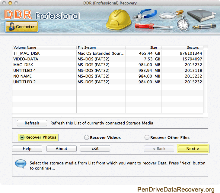Image resolution: width=220 pixels, height=193 pixels.
Task: Sort by File System column header
Action: (x=101, y=47)
